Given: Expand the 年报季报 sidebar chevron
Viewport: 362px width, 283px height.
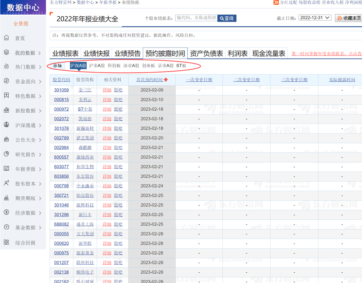Looking at the screenshot, I should click(40, 169).
